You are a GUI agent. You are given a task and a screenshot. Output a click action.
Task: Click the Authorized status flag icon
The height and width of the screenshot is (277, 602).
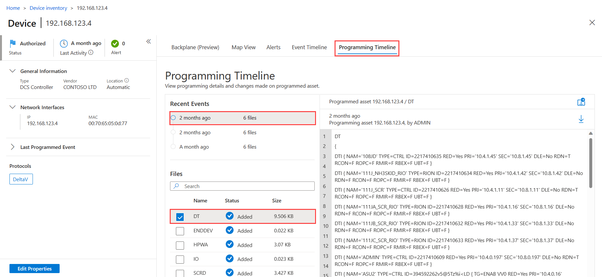[x=13, y=43]
